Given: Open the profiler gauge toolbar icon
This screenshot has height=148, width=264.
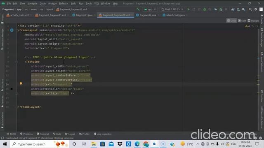Looking at the screenshot, I should coord(215,9).
